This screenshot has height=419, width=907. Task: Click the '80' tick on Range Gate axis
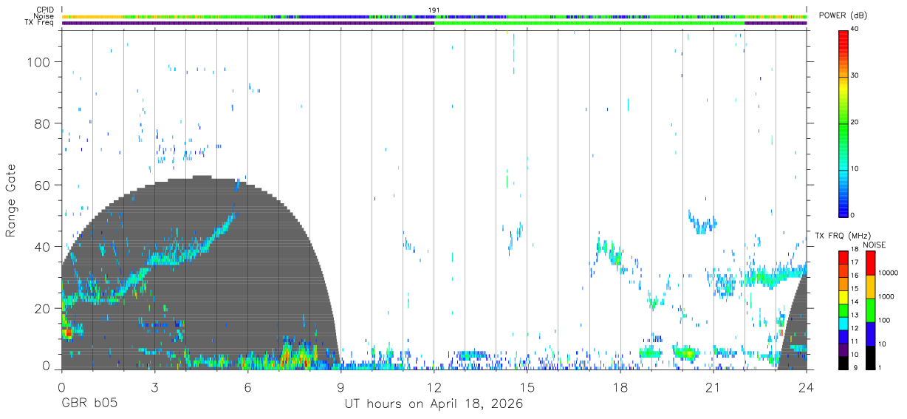44,123
